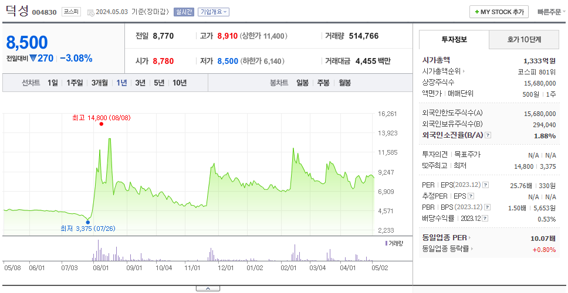The image size is (568, 293).
Task: Click the 목표주가 label
Action: (467, 155)
